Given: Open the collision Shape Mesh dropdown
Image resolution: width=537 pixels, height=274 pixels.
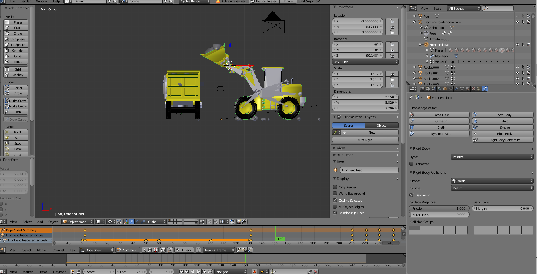Looking at the screenshot, I should tap(492, 181).
